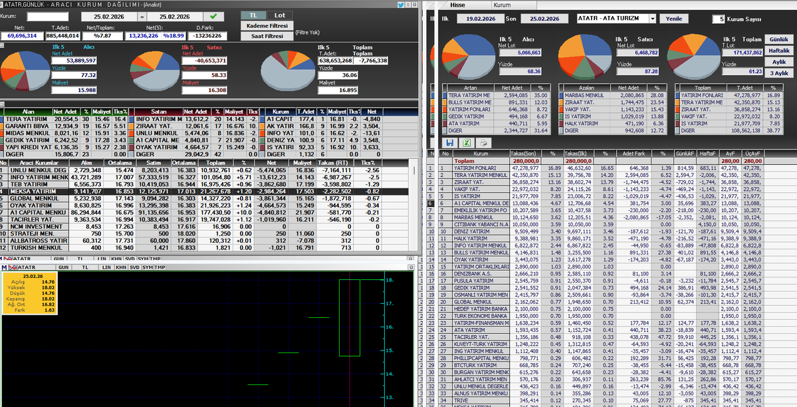Image resolution: width=797 pixels, height=407 pixels.
Task: Select the Günlük period button
Action: tap(778, 39)
